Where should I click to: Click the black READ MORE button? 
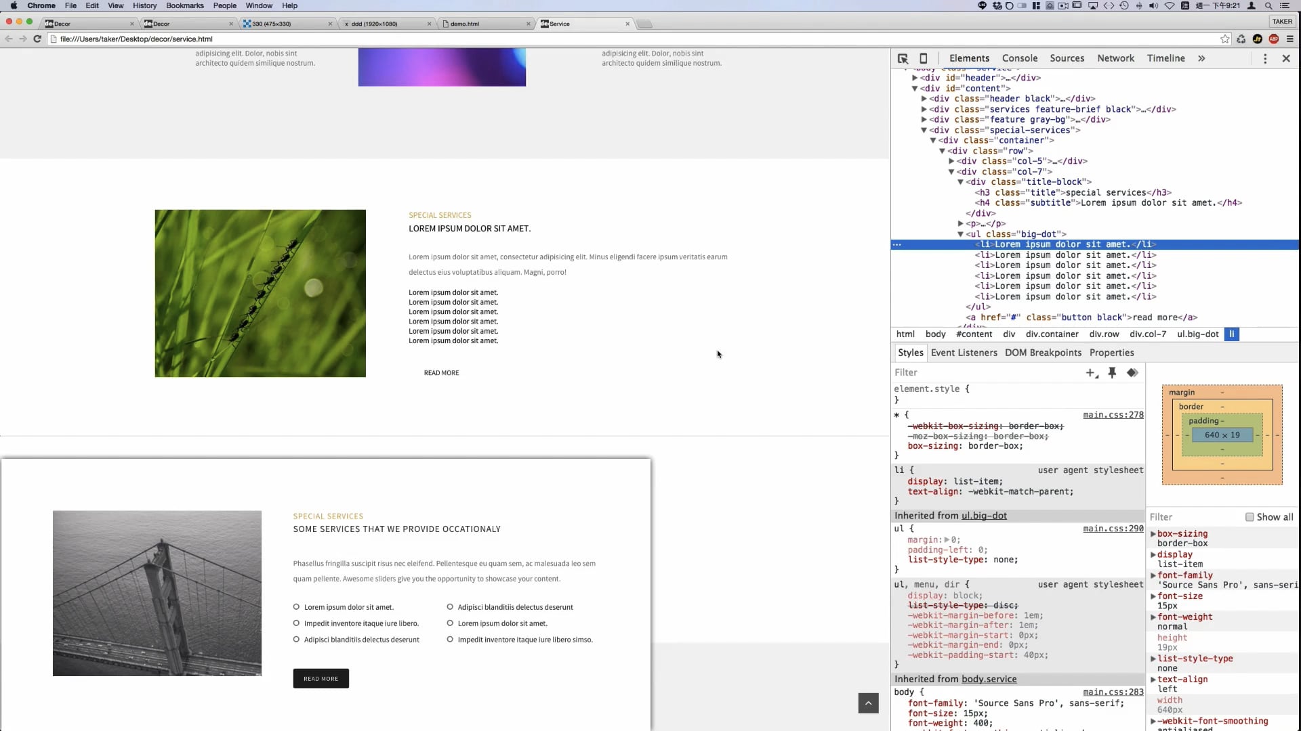pyautogui.click(x=321, y=678)
